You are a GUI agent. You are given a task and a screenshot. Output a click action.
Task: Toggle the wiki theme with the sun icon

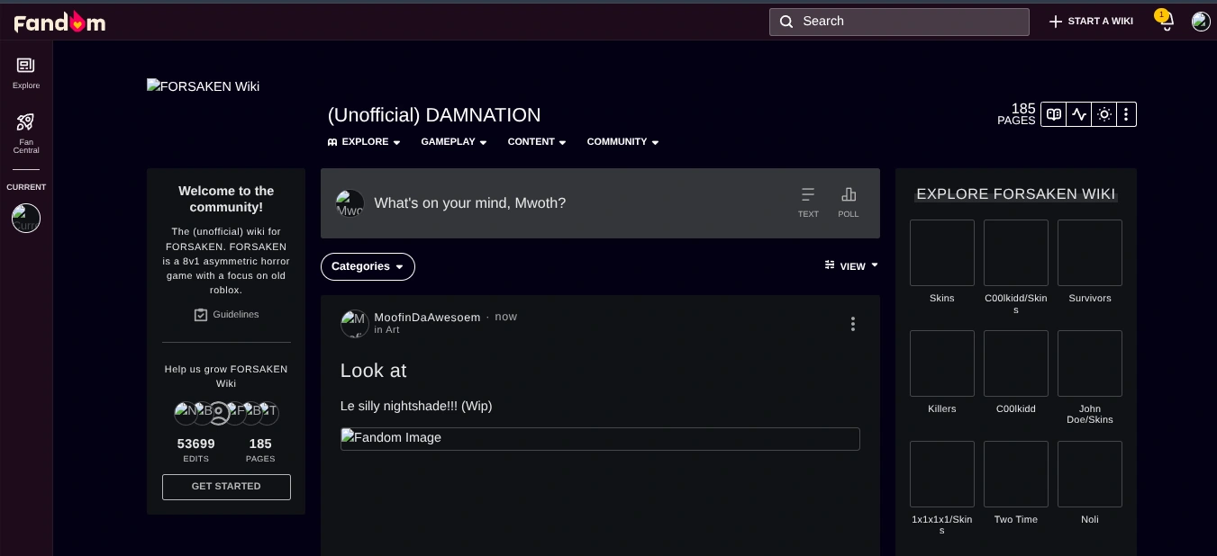(x=1104, y=114)
